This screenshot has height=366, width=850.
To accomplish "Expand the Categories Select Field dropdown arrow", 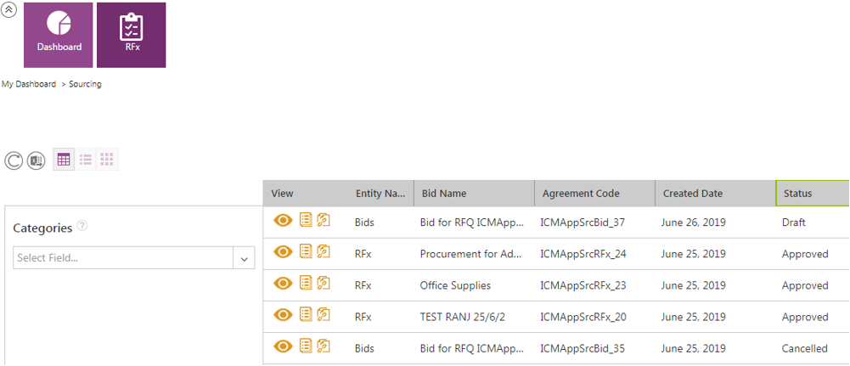I will pyautogui.click(x=244, y=258).
